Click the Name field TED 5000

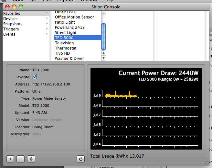[41, 70]
